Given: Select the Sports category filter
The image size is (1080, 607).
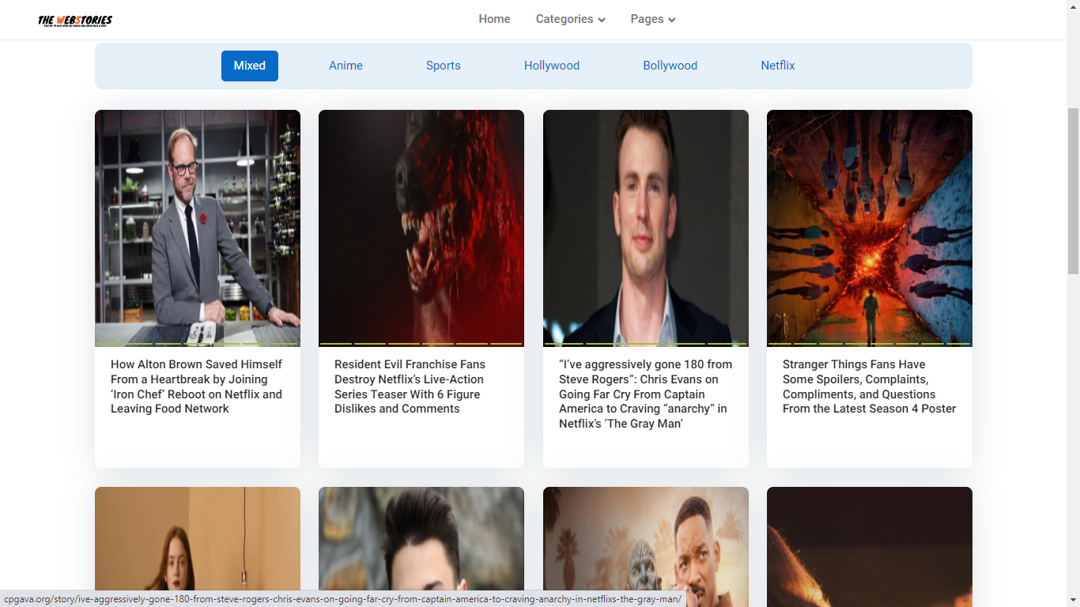Looking at the screenshot, I should point(443,66).
